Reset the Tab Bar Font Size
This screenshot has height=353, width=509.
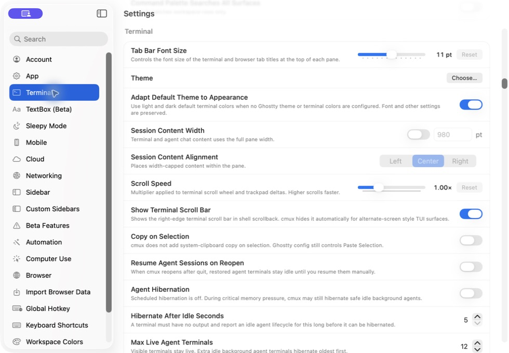(x=469, y=55)
